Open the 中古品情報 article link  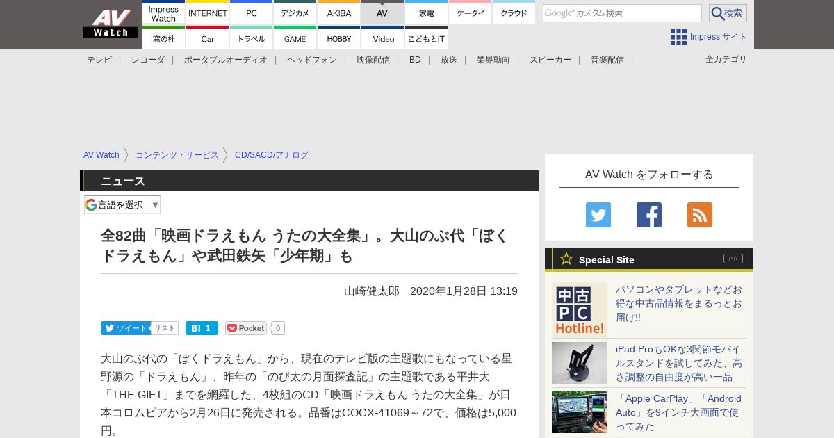pos(680,303)
